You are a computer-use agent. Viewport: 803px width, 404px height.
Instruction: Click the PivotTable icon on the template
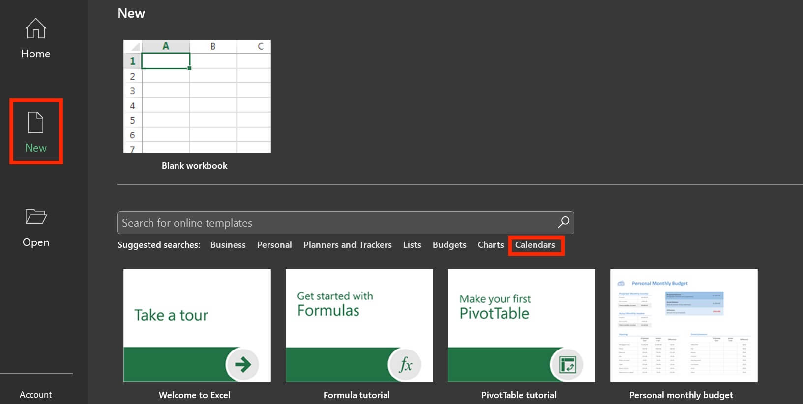coord(567,364)
